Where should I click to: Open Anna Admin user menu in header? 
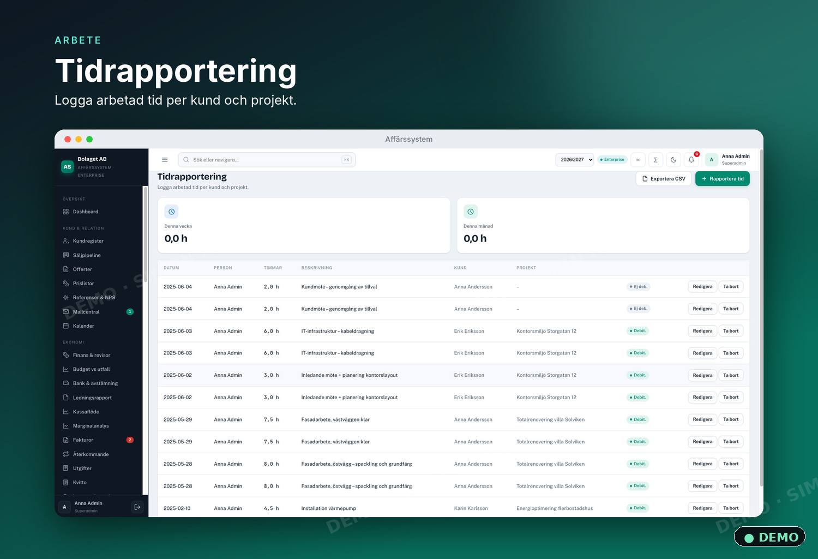[x=728, y=159]
